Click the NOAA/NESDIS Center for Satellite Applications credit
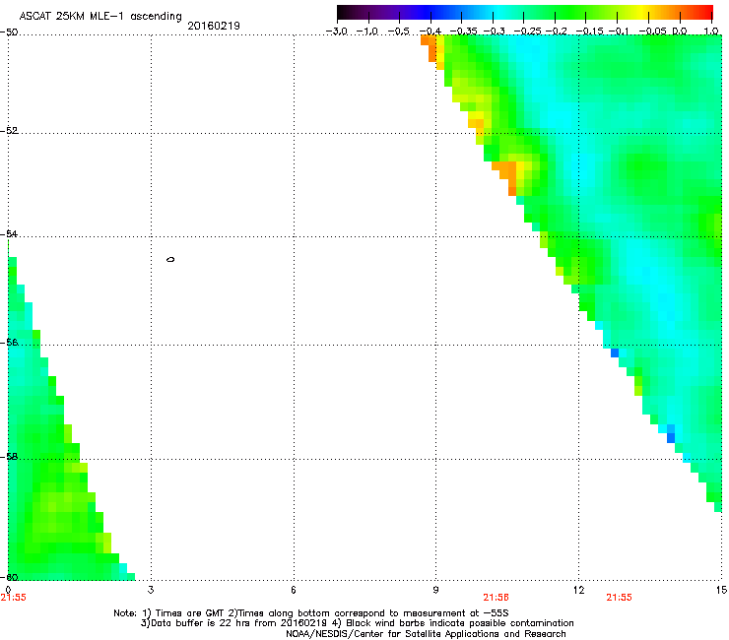This screenshot has width=729, height=640. pos(426,634)
